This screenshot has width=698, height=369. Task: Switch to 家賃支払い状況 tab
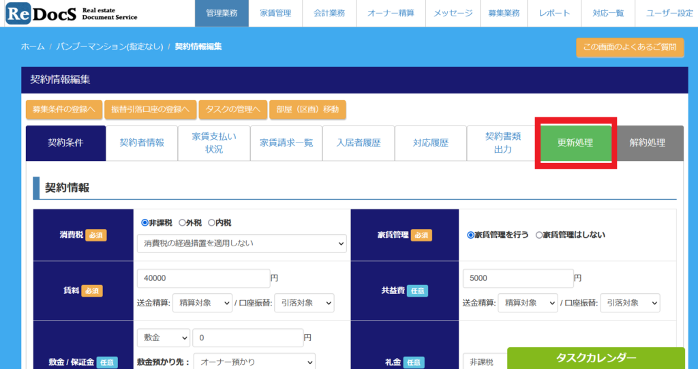tap(214, 143)
